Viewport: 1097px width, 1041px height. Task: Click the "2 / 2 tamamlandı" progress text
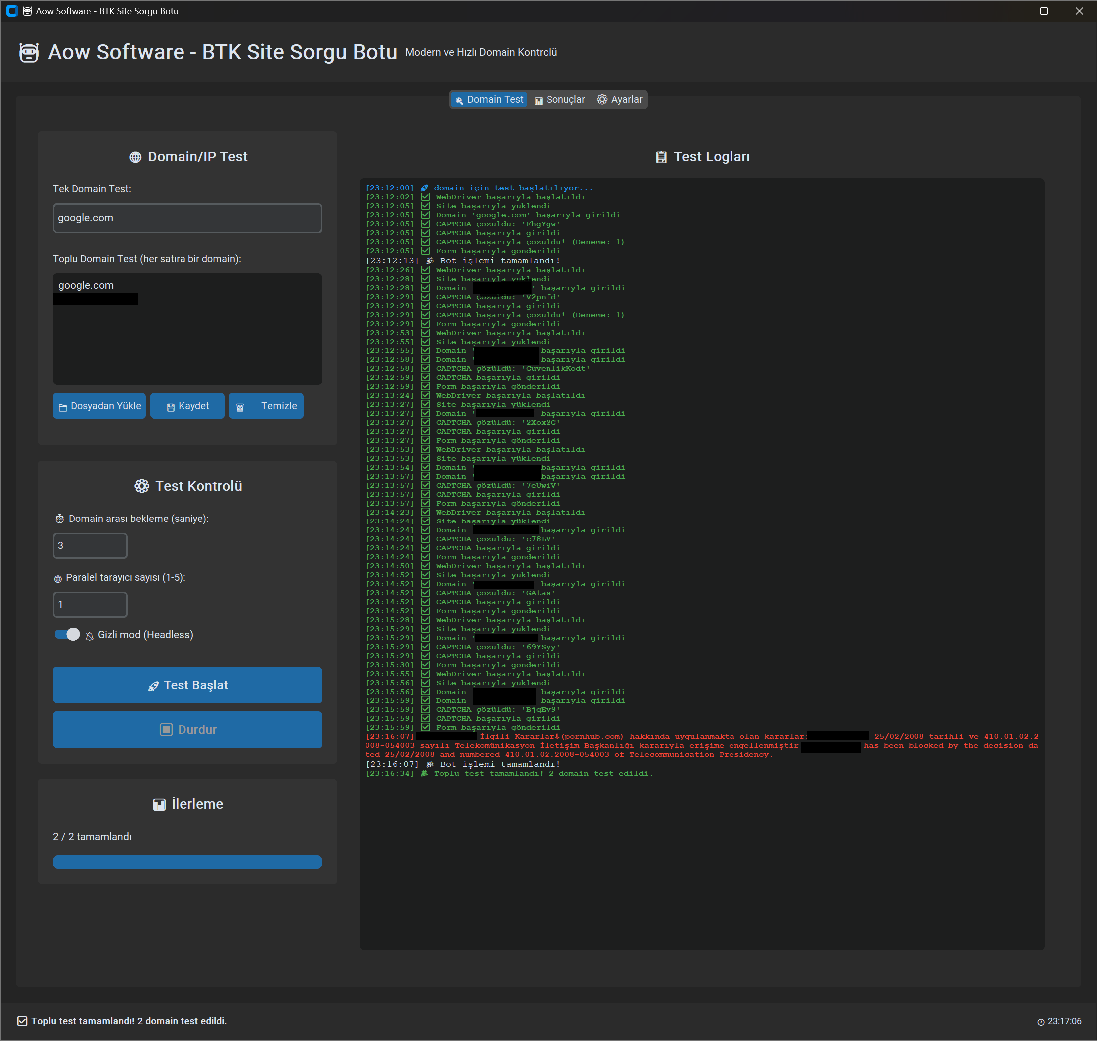(x=92, y=837)
